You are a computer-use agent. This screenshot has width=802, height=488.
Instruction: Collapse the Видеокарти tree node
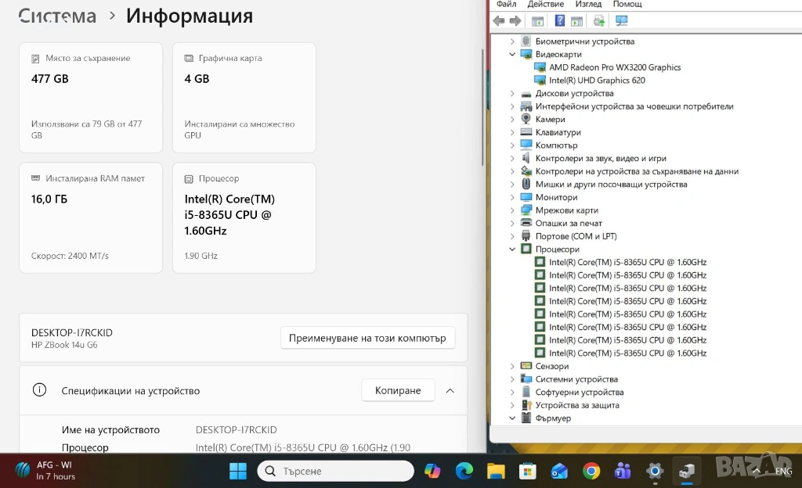pyautogui.click(x=513, y=55)
